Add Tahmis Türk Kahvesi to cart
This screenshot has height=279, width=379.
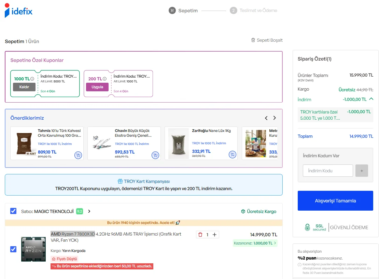click(x=78, y=155)
